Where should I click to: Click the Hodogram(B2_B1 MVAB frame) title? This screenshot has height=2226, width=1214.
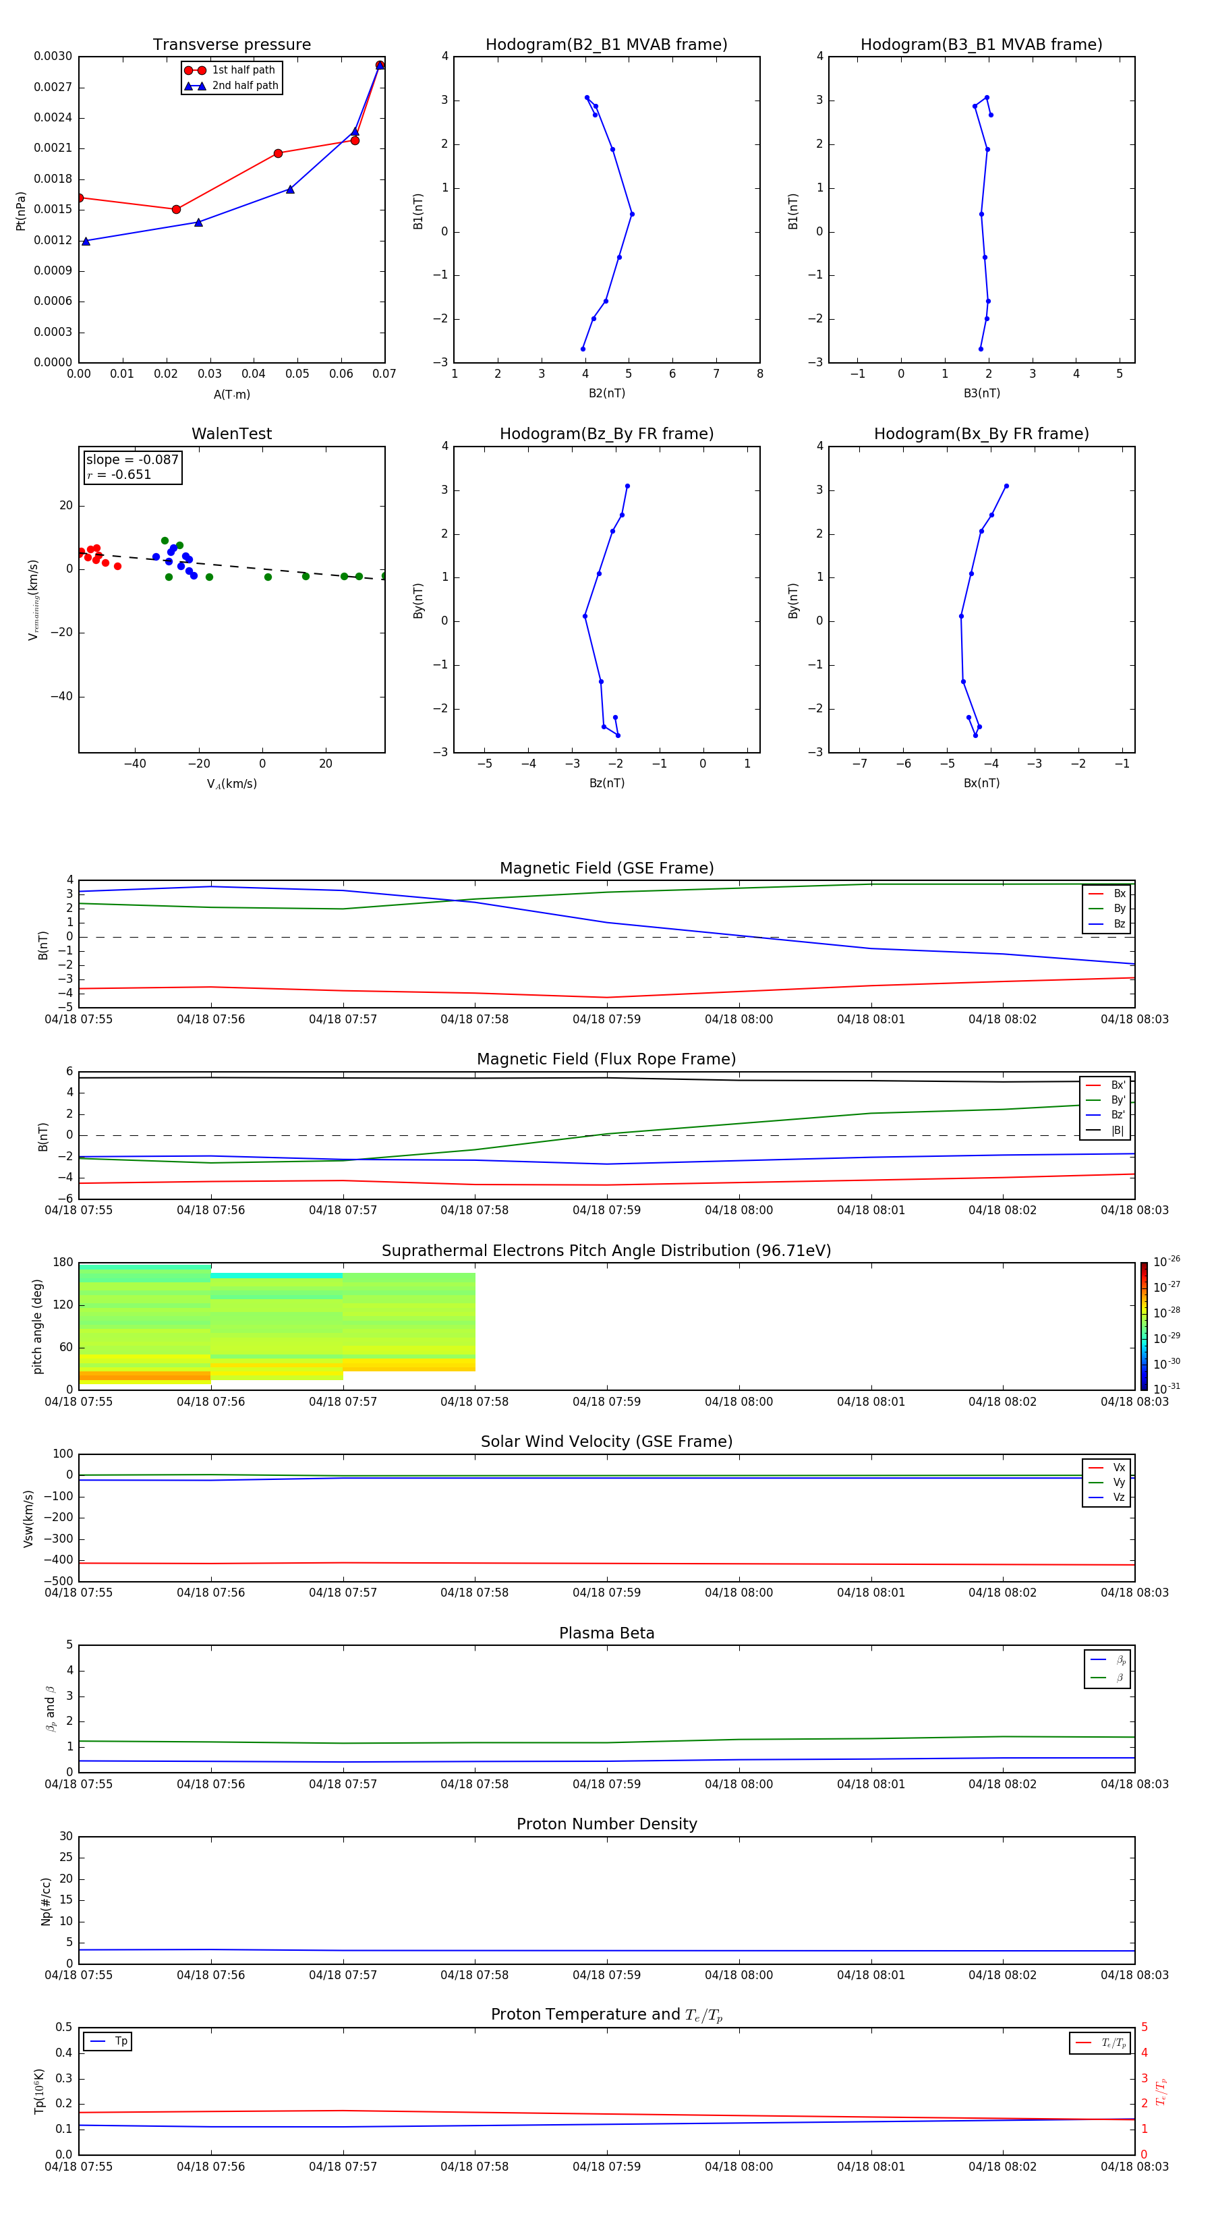point(606,45)
